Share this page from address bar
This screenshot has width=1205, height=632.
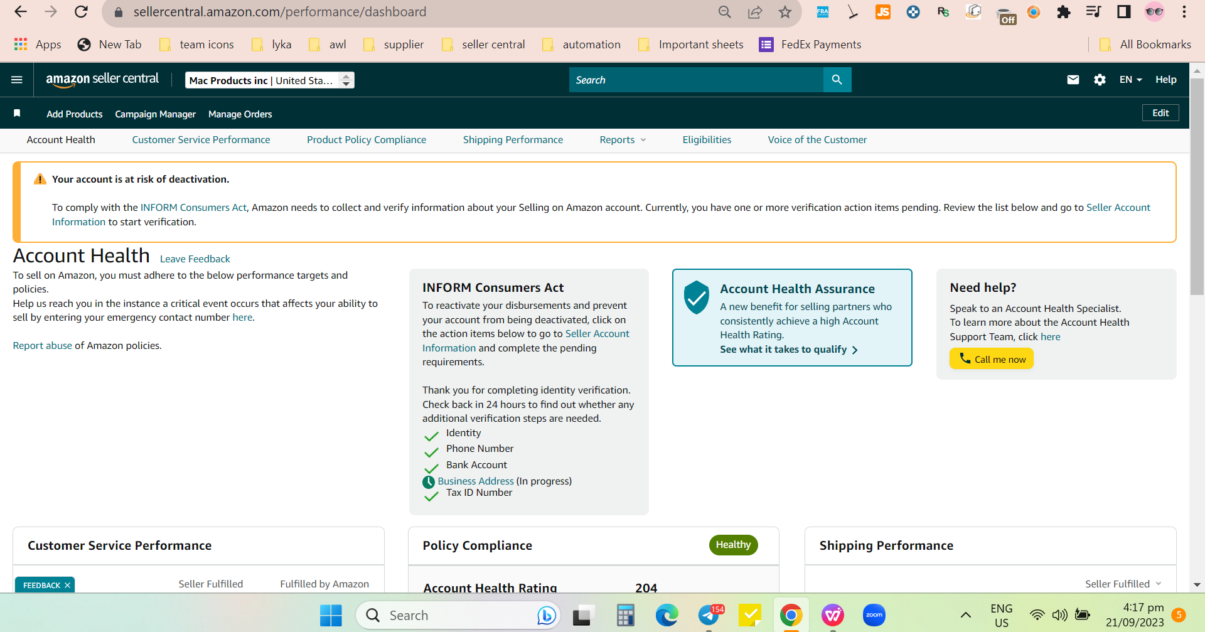coord(755,12)
